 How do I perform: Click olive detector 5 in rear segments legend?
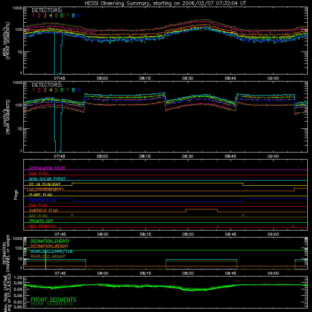click(56, 90)
